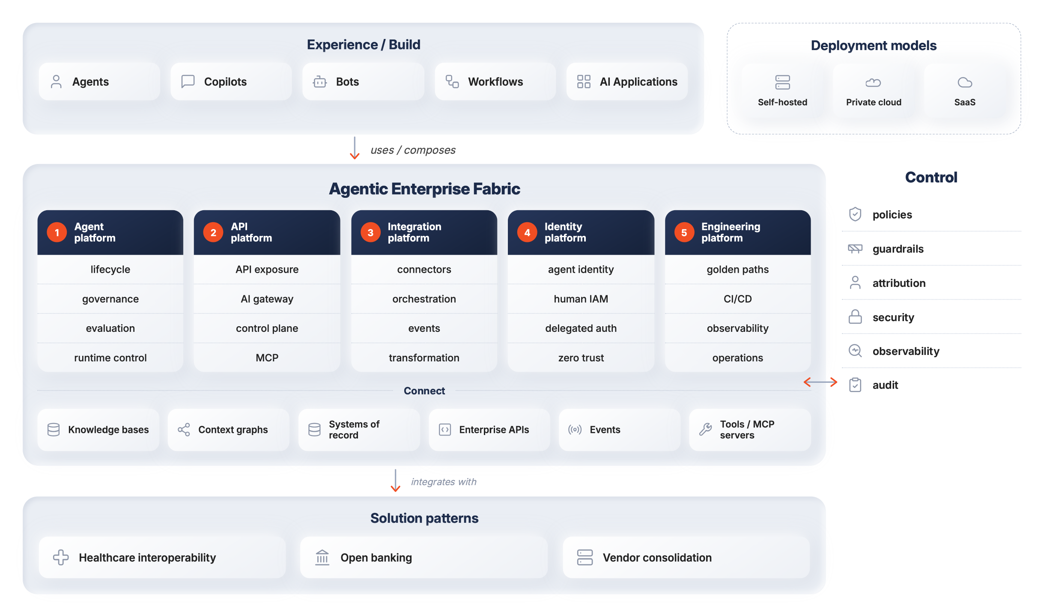The height and width of the screenshot is (614, 1044).
Task: Click the AI gateway row
Action: (x=267, y=299)
